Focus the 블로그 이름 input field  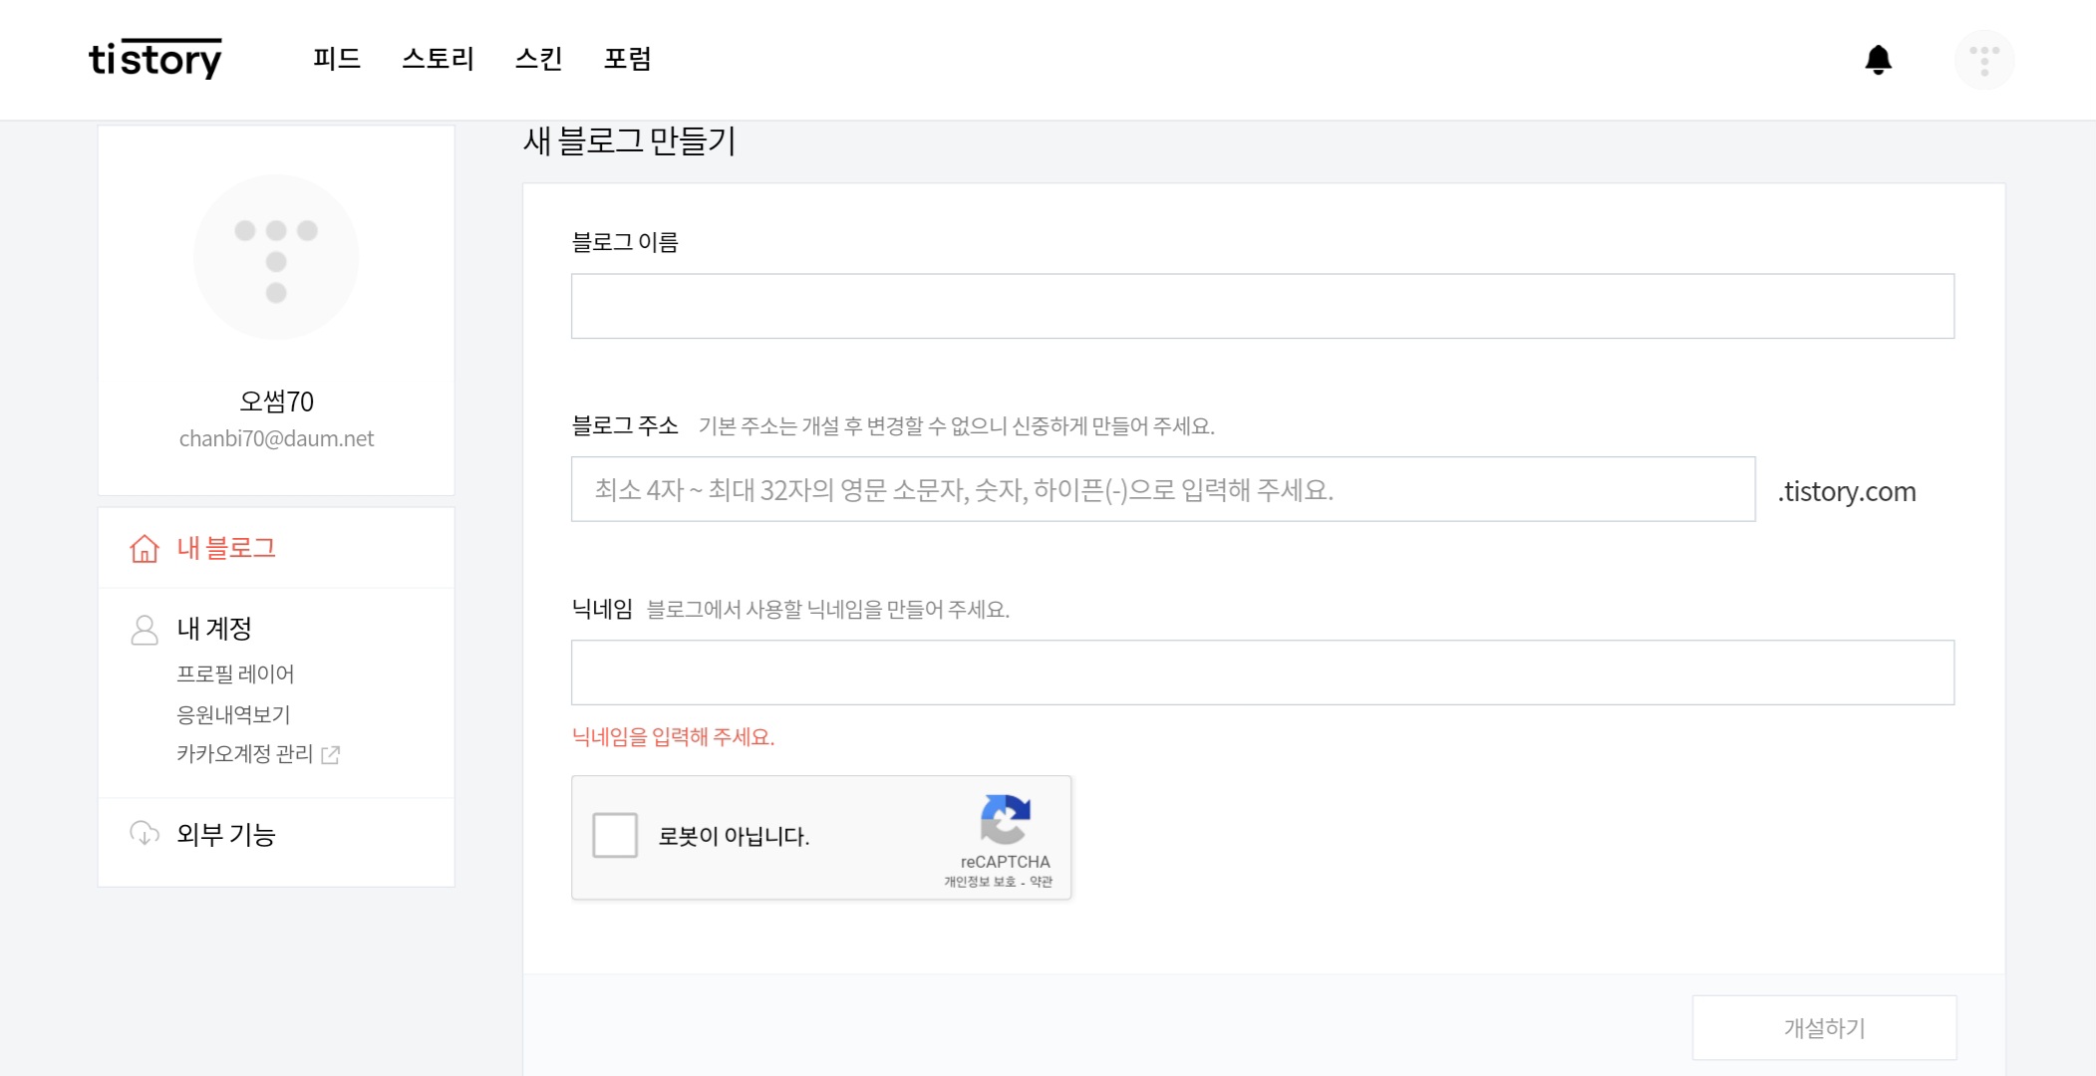point(1262,306)
